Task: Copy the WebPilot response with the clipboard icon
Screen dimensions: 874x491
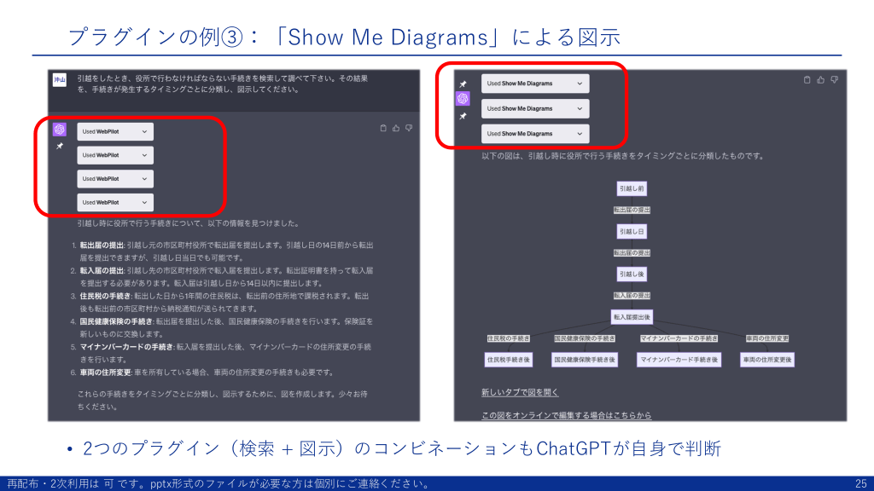Action: (383, 128)
